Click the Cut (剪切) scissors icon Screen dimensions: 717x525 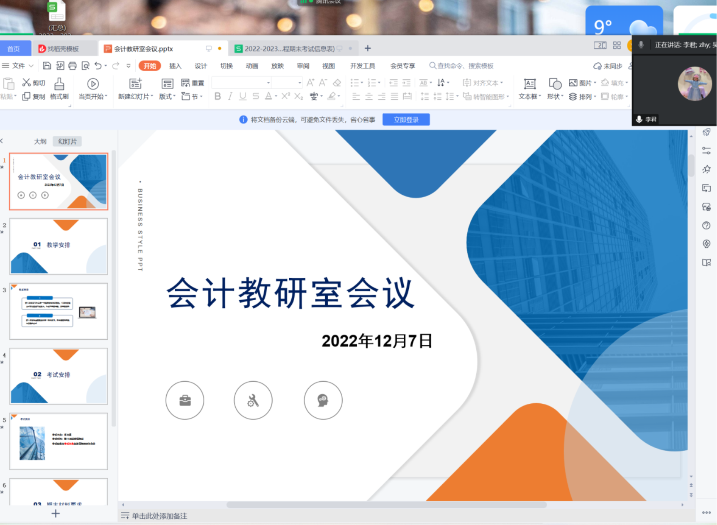(27, 83)
